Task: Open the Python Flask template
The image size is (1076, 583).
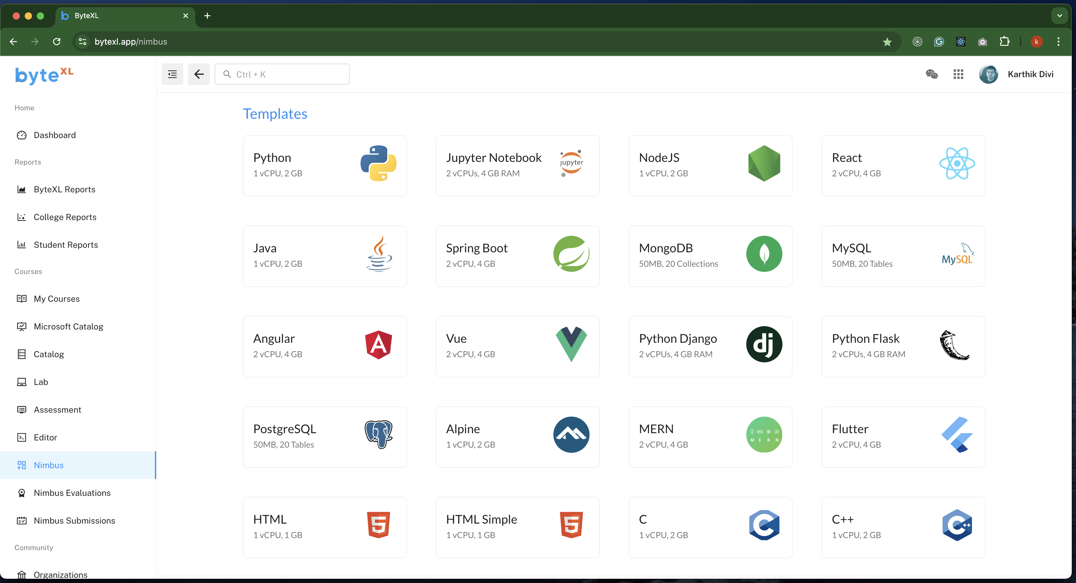Action: click(x=903, y=346)
